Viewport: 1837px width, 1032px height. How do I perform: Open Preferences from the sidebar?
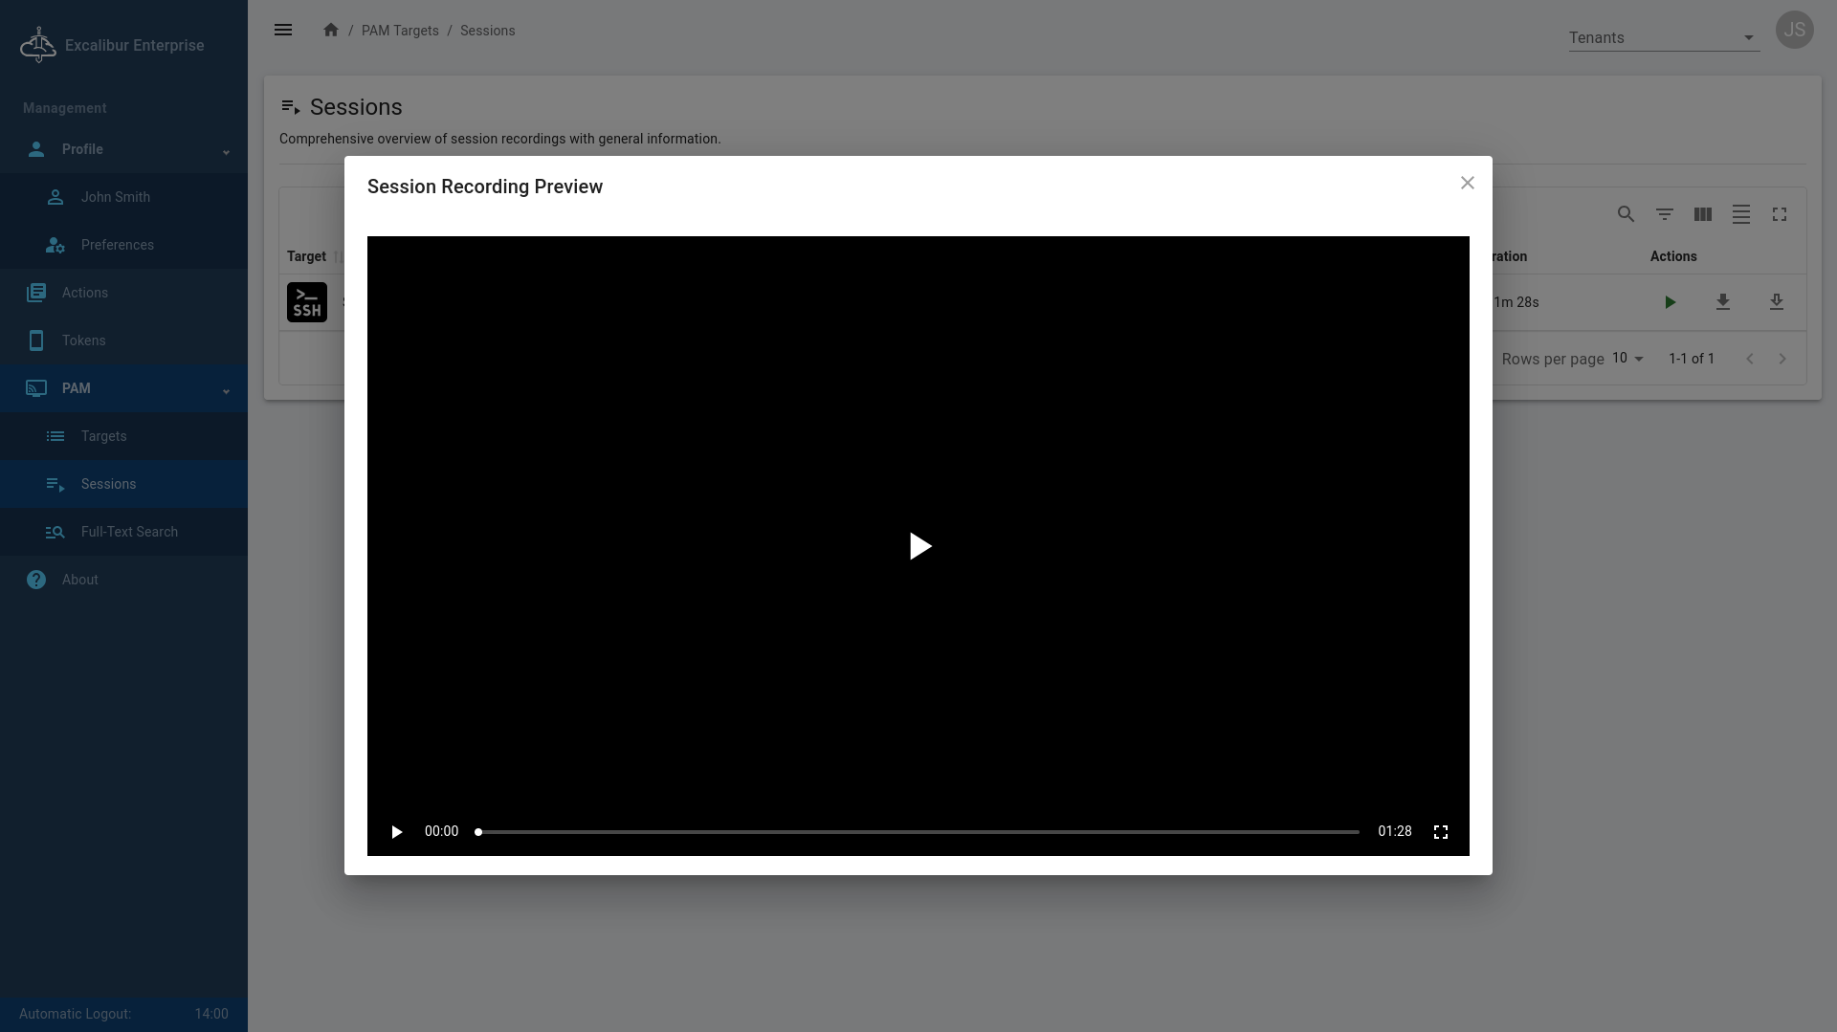117,245
